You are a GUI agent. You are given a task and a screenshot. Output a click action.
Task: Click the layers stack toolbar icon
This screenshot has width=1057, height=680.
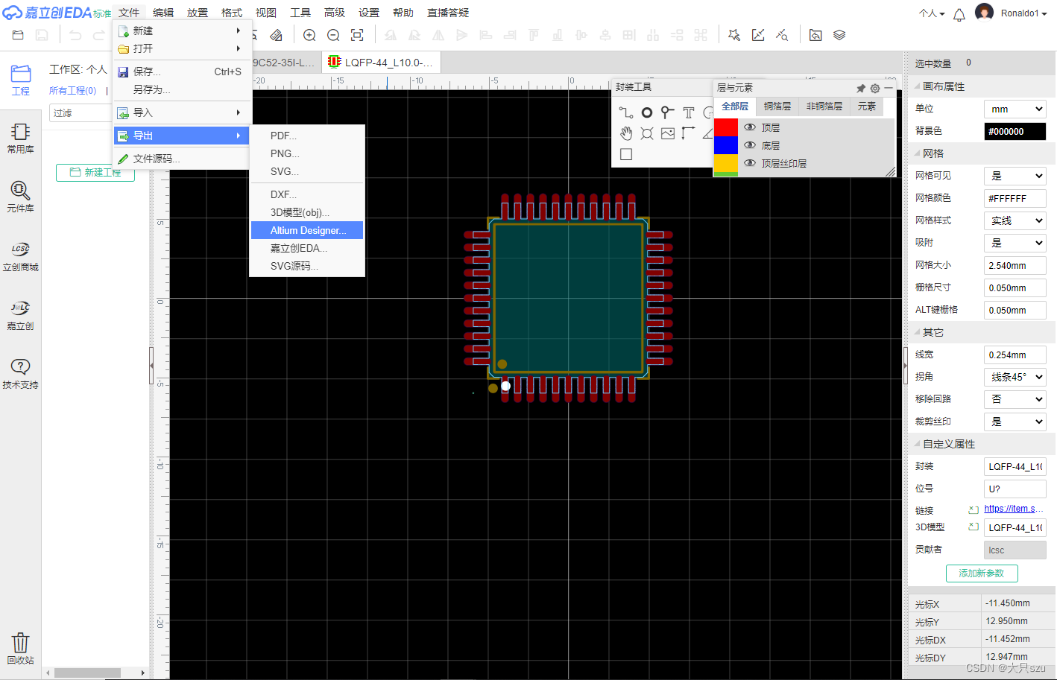(x=839, y=35)
